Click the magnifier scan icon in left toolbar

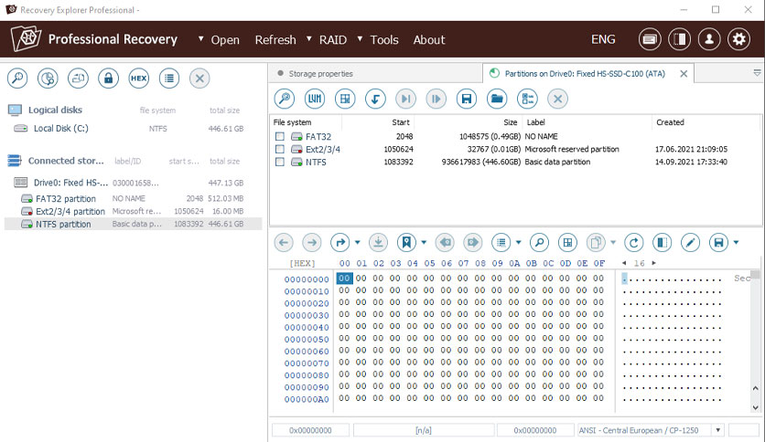tap(17, 79)
